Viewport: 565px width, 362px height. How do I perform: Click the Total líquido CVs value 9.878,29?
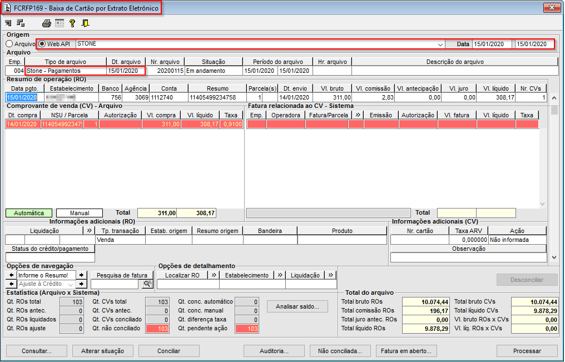pos(535,311)
